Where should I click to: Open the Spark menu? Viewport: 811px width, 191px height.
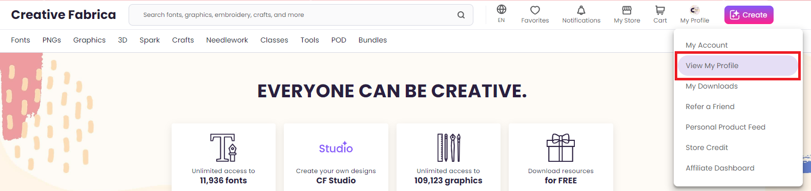(x=150, y=40)
